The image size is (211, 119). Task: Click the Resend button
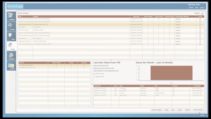(188, 110)
